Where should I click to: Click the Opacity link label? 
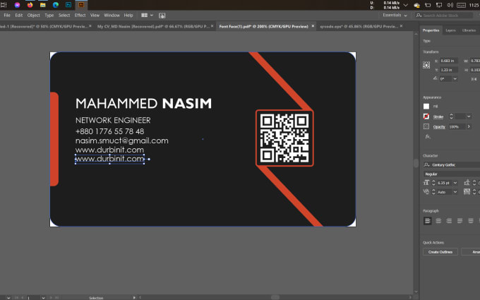tap(439, 126)
